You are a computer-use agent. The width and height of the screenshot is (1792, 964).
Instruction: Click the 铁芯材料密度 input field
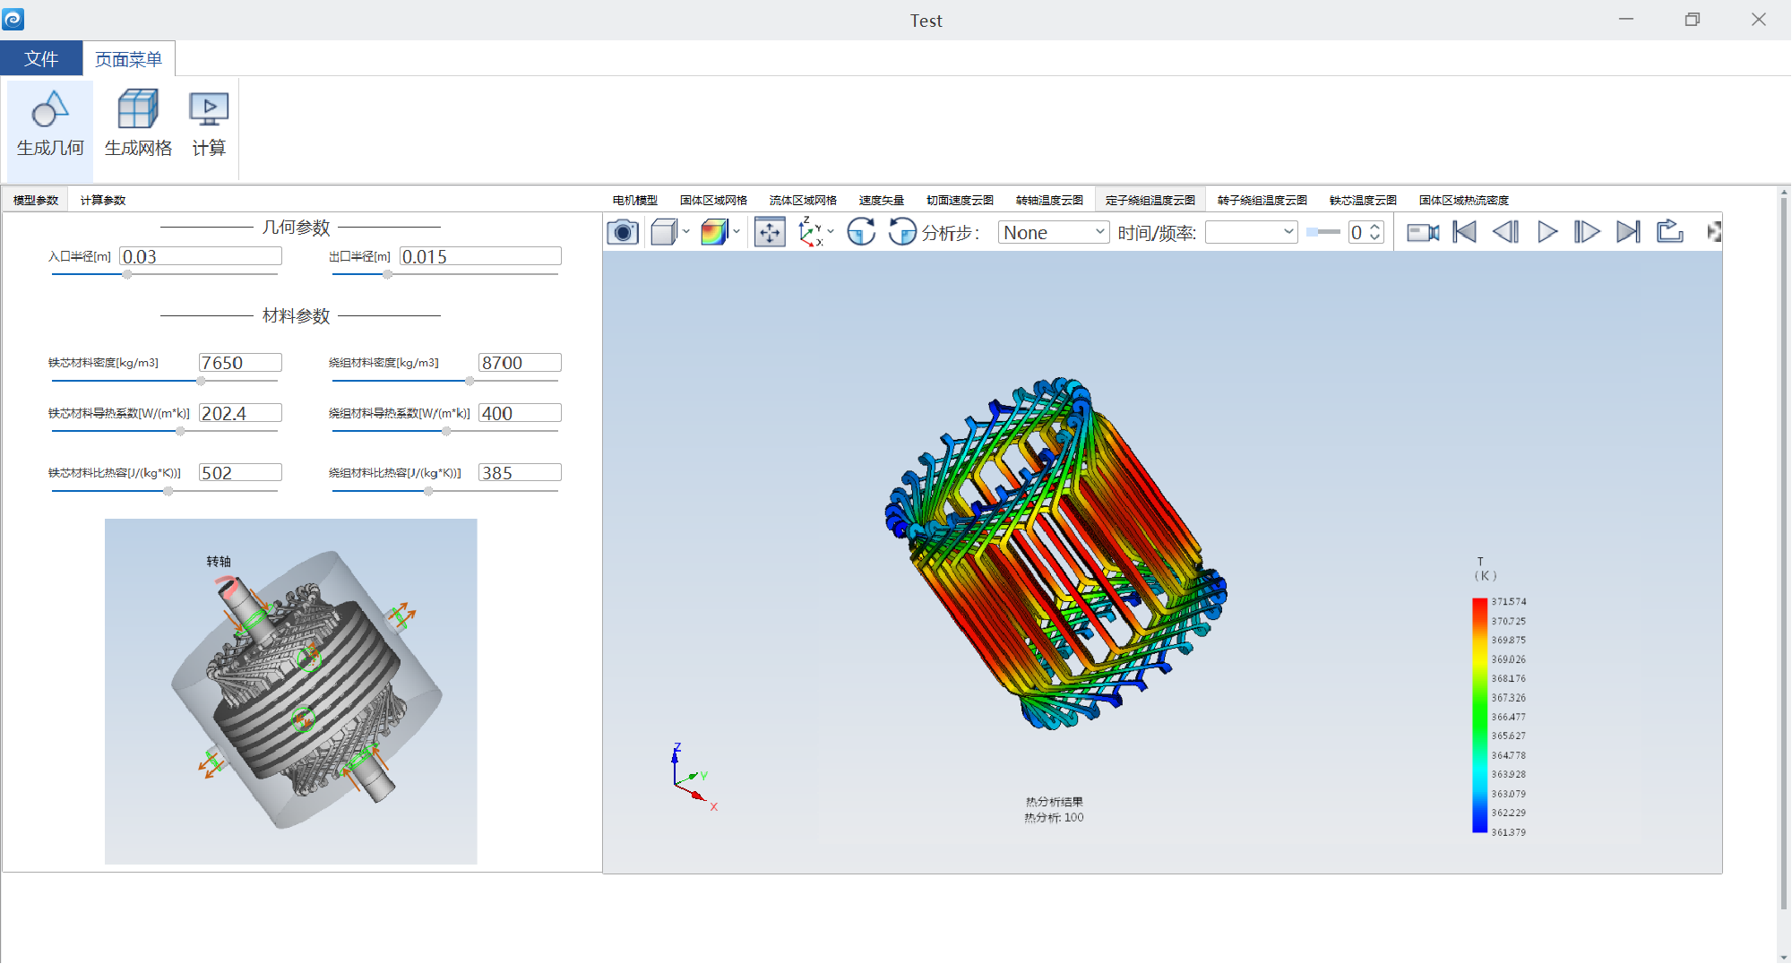[240, 363]
